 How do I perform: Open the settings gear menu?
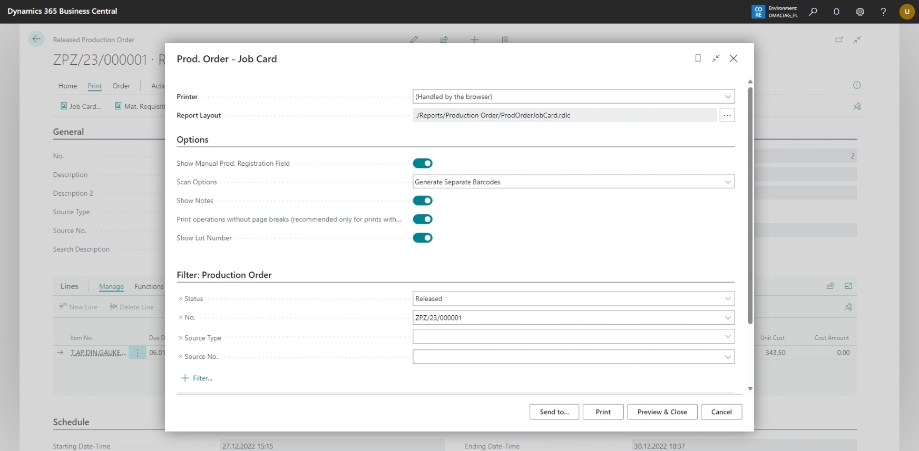(860, 12)
